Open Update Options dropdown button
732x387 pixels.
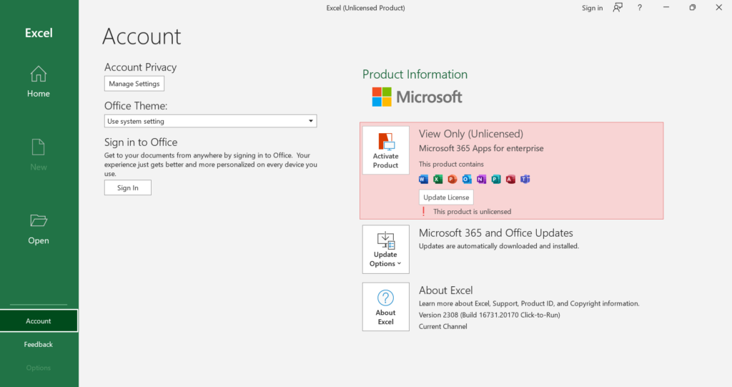pos(385,249)
